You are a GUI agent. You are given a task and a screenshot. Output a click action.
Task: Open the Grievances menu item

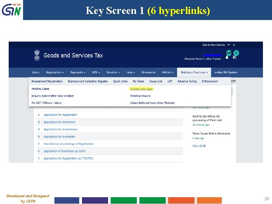tap(148, 72)
